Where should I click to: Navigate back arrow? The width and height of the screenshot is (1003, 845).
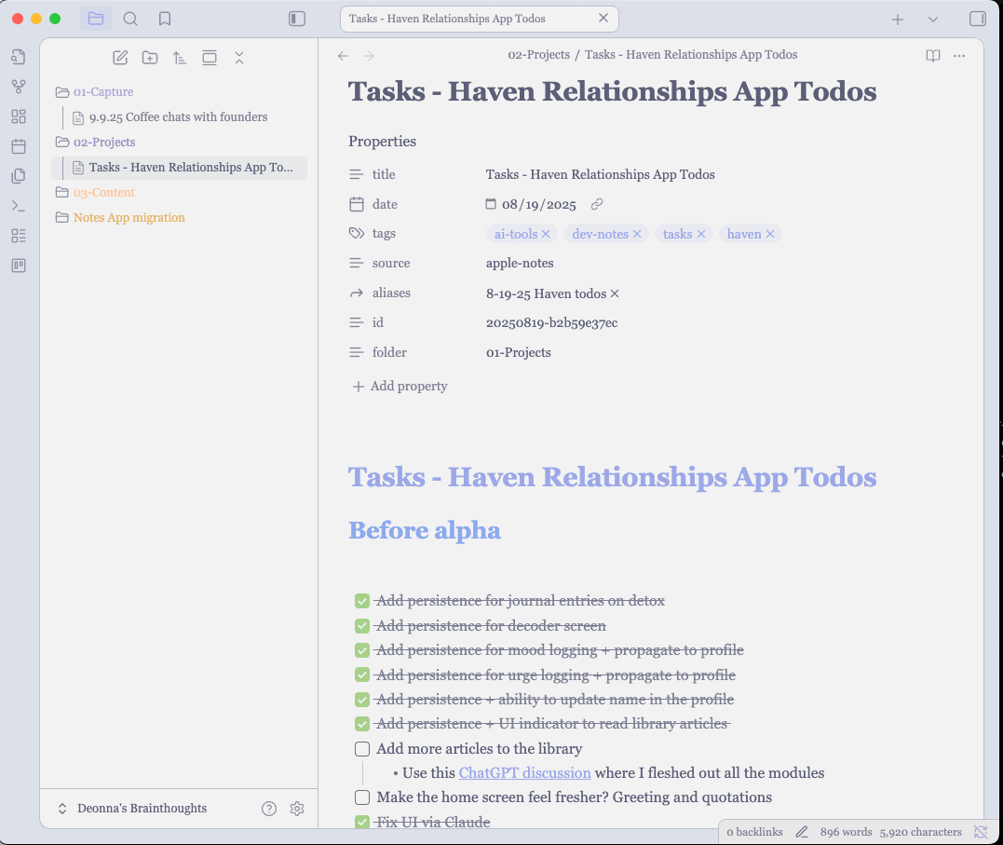pyautogui.click(x=343, y=56)
